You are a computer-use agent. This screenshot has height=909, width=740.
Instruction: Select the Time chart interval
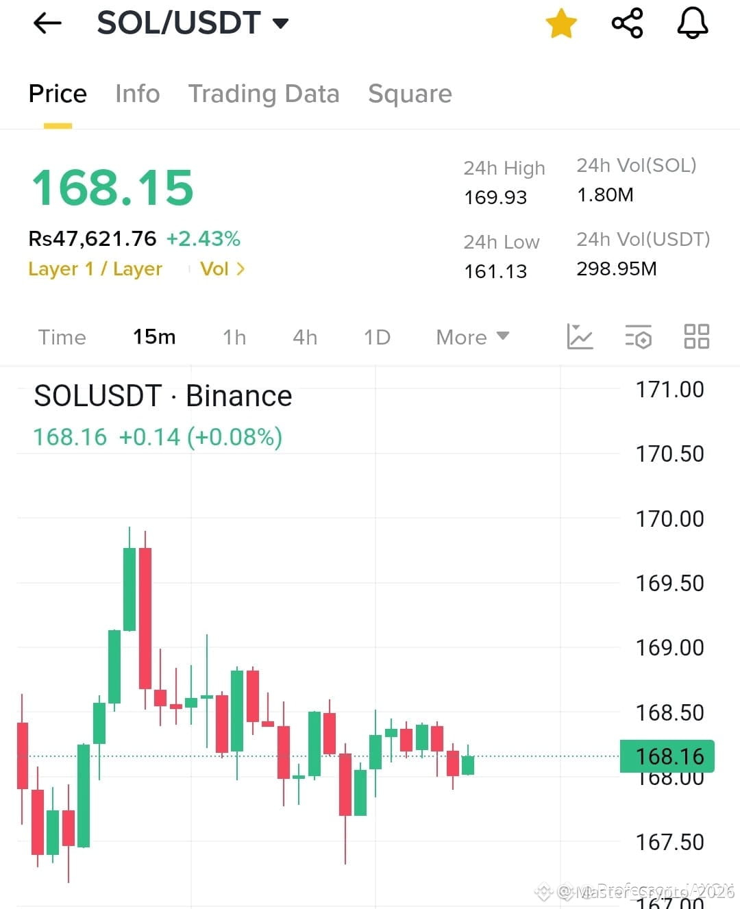[x=62, y=337]
